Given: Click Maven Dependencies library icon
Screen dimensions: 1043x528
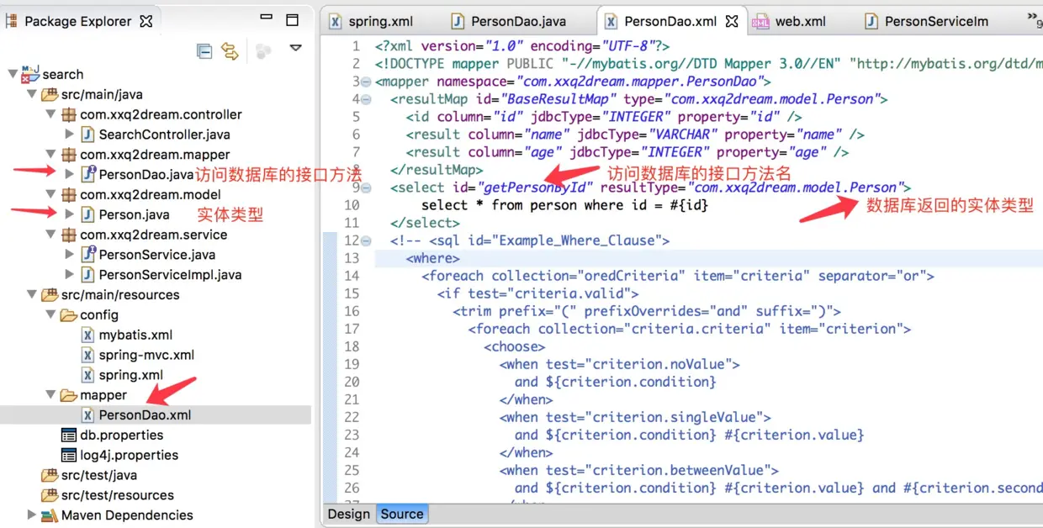Looking at the screenshot, I should coord(50,515).
